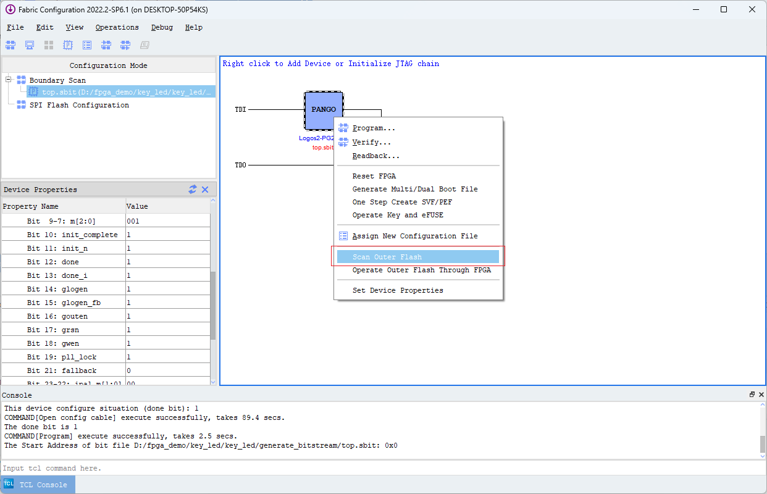Select the P-chip device toolbar icon

(67, 44)
